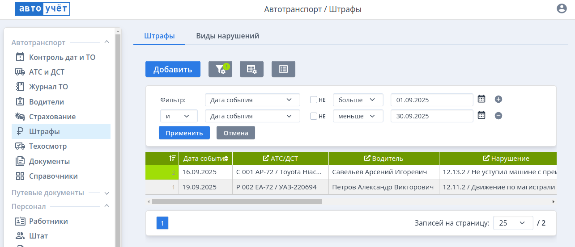This screenshot has width=575, height=247.
Task: Open Водитель column external link icon
Action: pyautogui.click(x=367, y=158)
